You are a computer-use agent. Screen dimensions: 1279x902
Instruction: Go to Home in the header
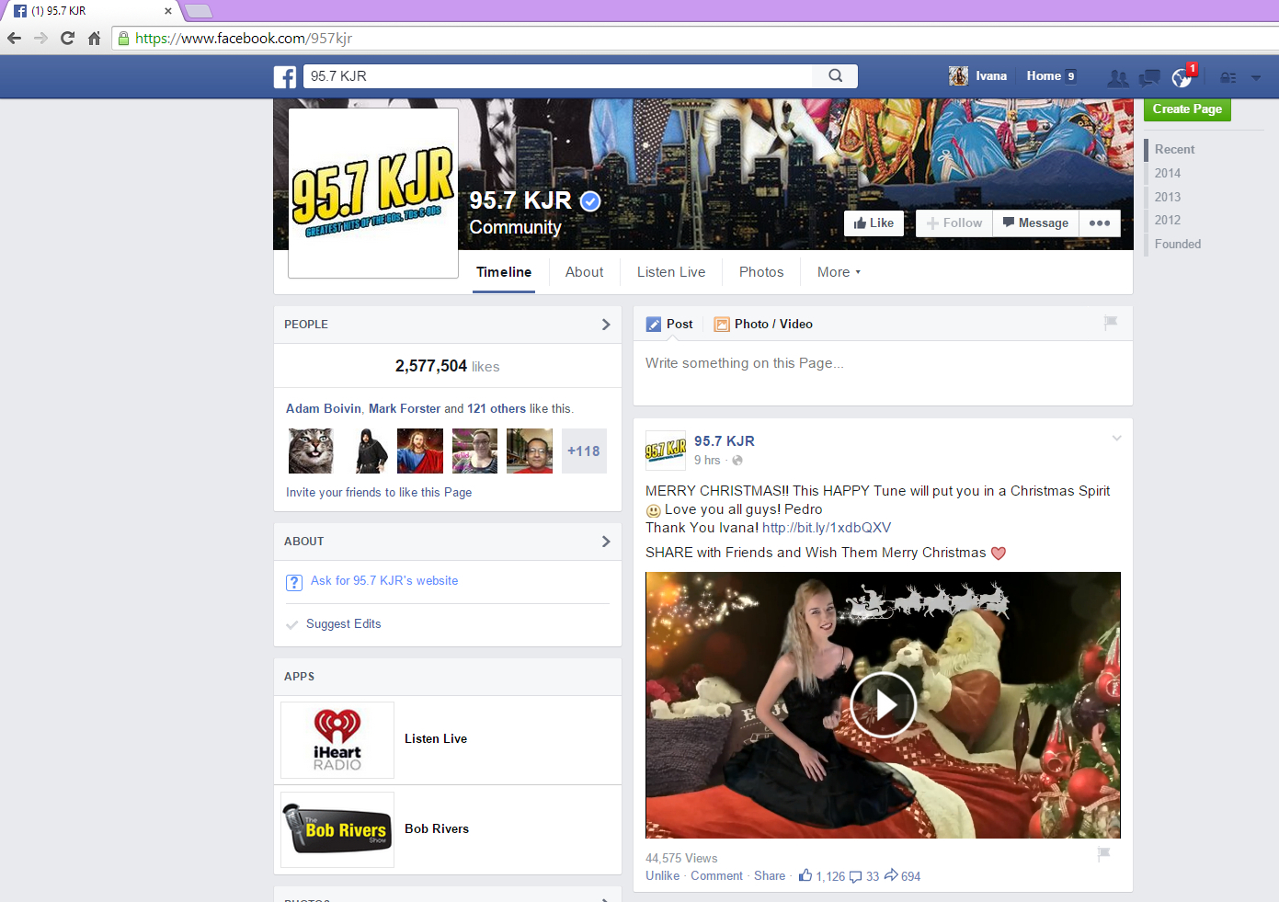pyautogui.click(x=1044, y=76)
